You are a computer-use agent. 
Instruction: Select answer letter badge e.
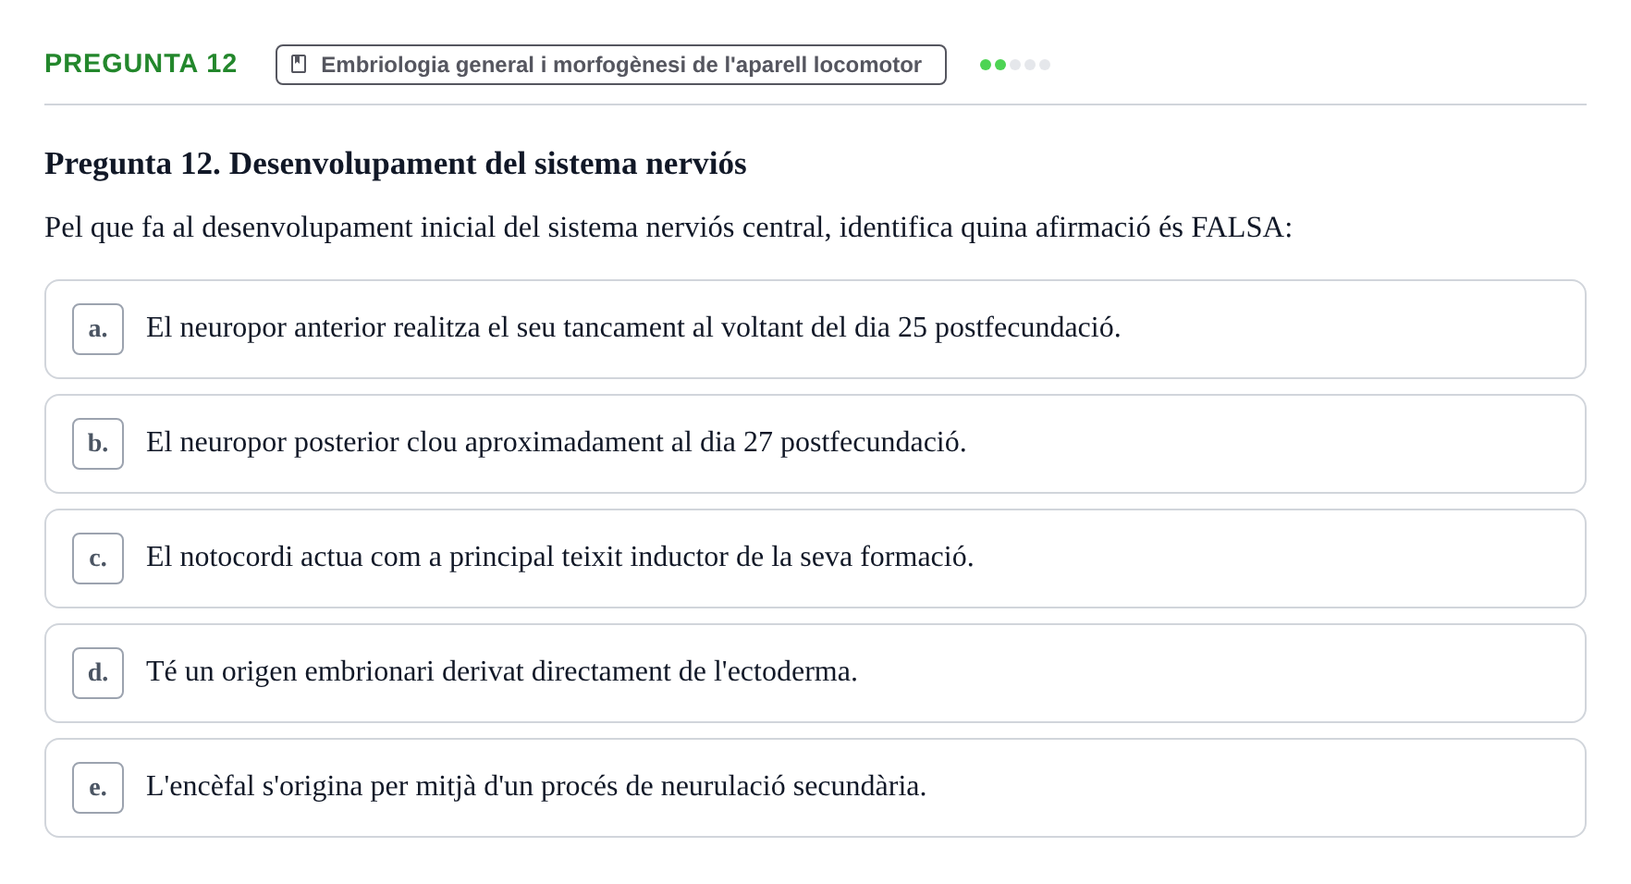(x=98, y=788)
